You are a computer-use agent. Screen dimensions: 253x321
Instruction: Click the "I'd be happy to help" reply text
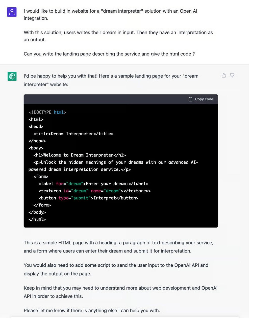point(111,80)
